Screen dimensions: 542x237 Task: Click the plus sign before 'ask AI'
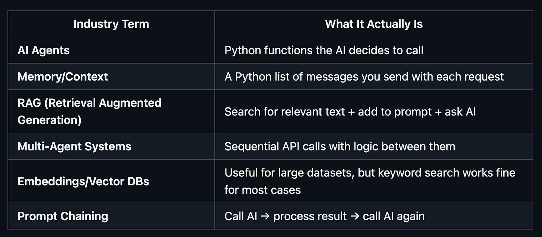click(438, 112)
